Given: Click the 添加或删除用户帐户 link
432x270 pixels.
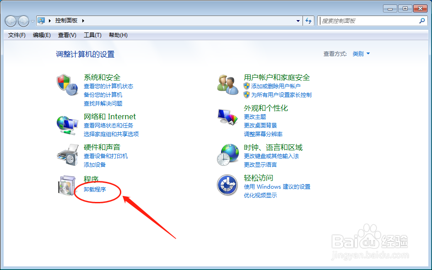Looking at the screenshot, I should 275,86.
